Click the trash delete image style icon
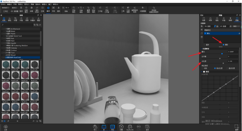This screenshot has height=131, width=242. (202, 37)
